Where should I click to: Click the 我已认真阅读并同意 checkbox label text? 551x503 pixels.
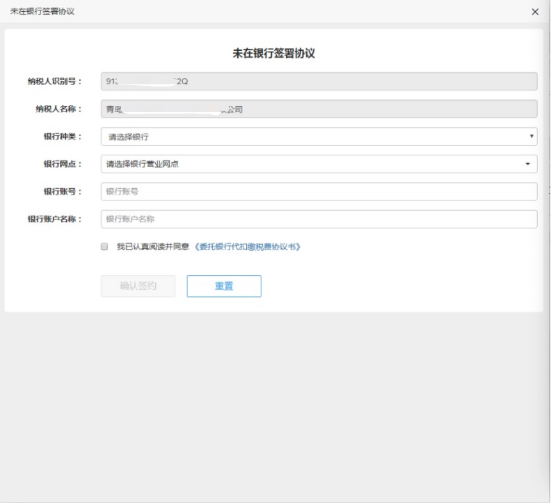pyautogui.click(x=152, y=247)
